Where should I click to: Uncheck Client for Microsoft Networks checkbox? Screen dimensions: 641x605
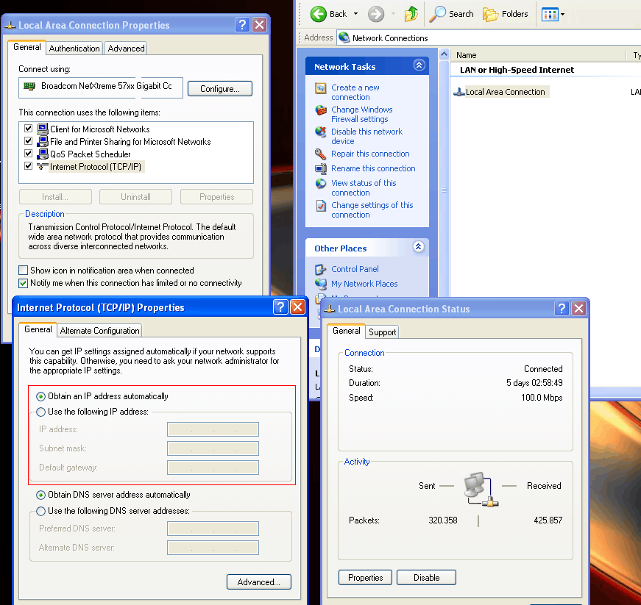point(28,129)
